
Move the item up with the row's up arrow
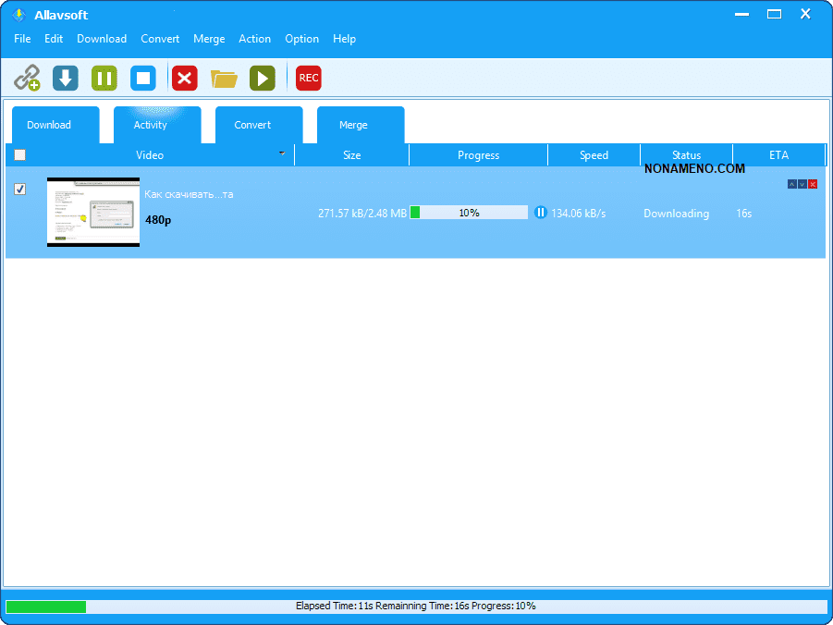[791, 184]
